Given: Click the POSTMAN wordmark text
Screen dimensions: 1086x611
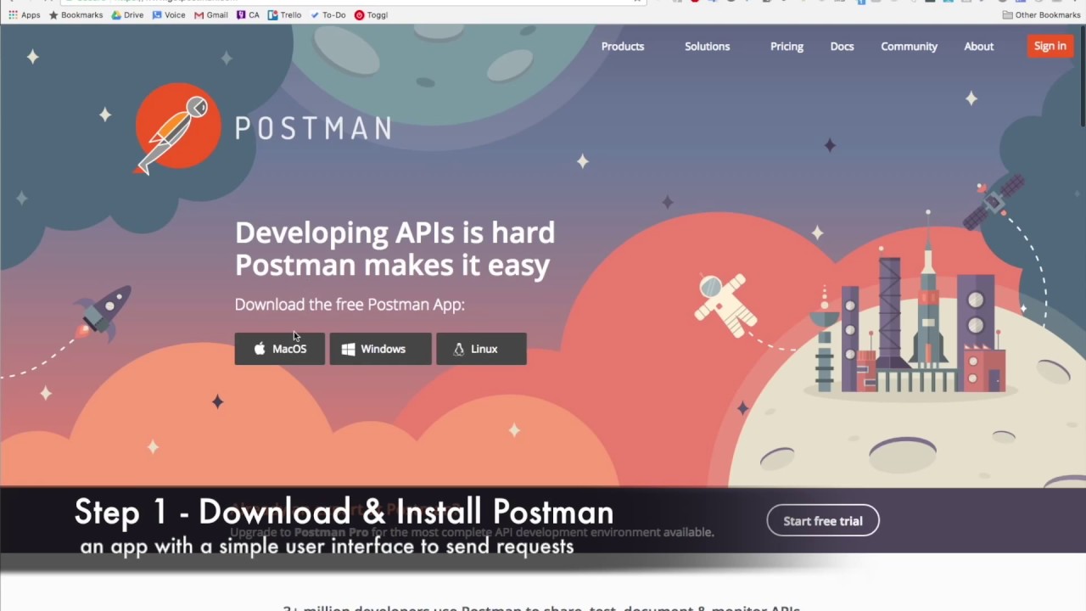Looking at the screenshot, I should tap(313, 128).
